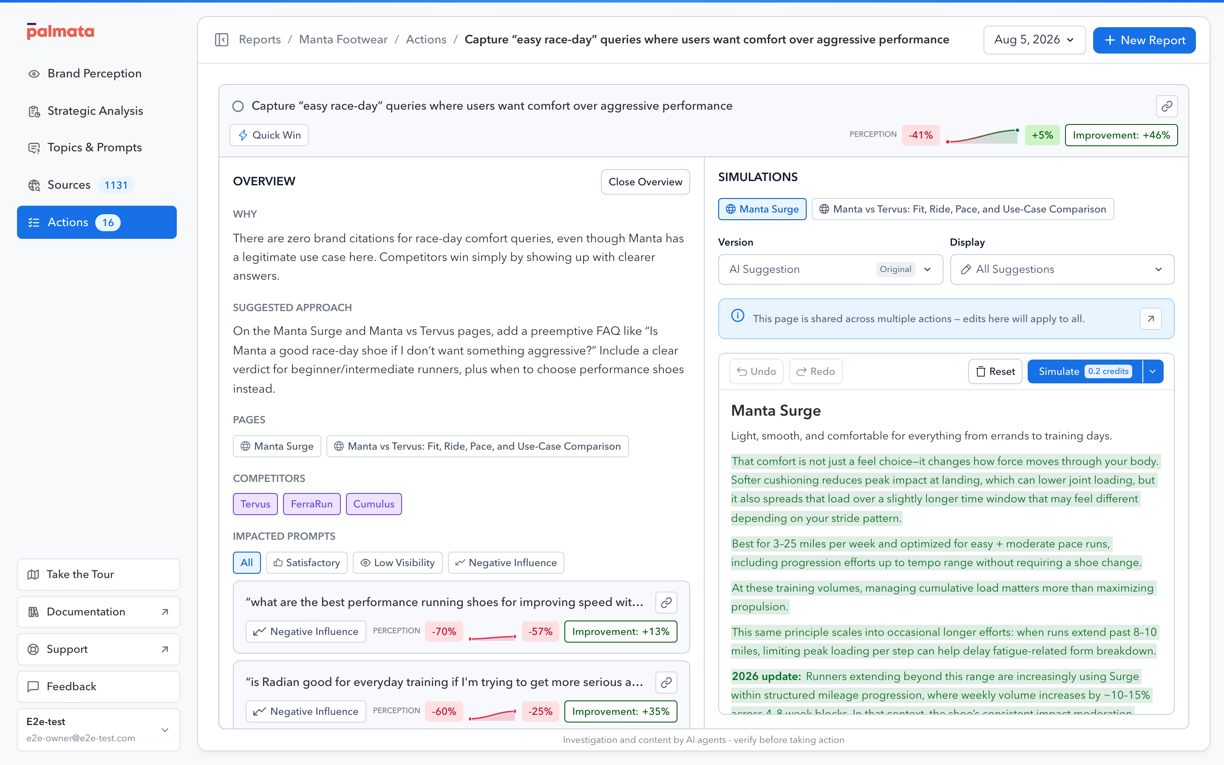Click Improvement: +46% badge
This screenshot has height=765, width=1224.
pyautogui.click(x=1121, y=135)
